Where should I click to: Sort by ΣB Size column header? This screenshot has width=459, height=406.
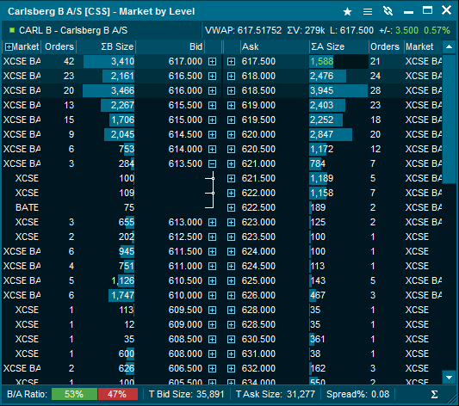106,46
